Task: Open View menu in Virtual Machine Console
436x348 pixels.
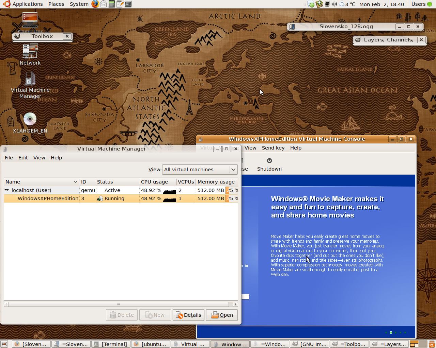Action: pyautogui.click(x=250, y=148)
